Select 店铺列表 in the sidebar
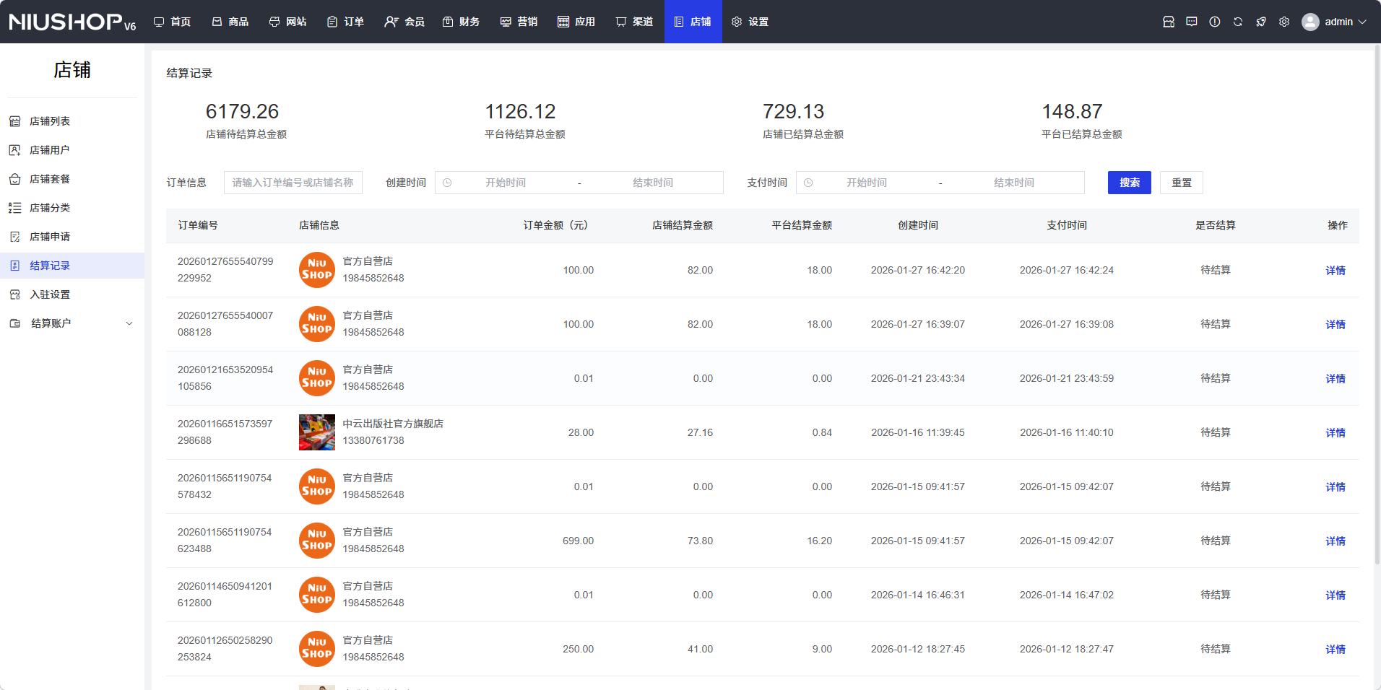1381x690 pixels. [50, 121]
